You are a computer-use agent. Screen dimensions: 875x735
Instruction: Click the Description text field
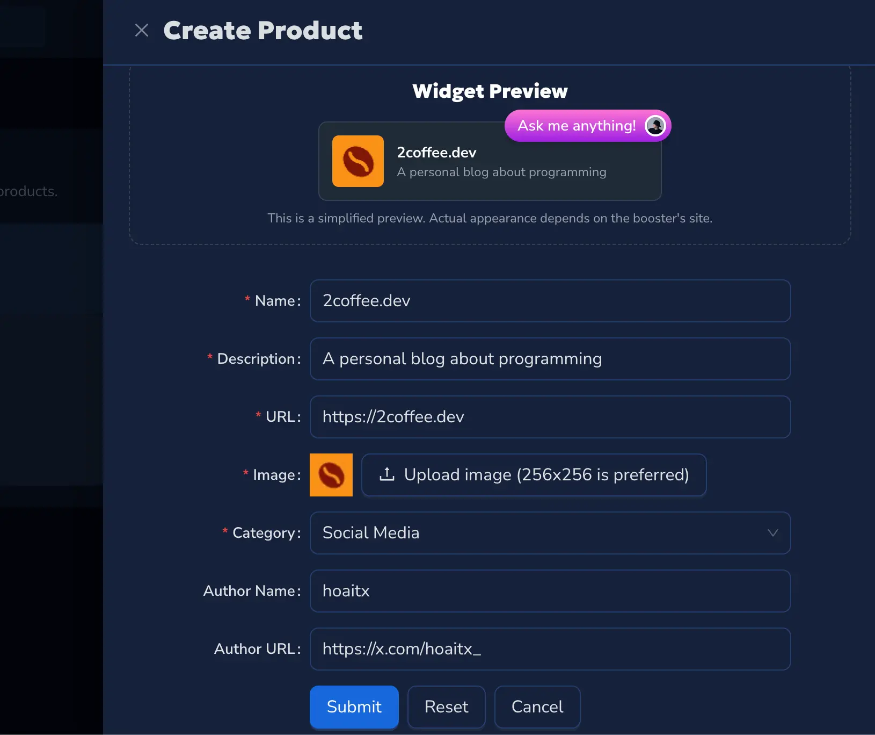pos(550,359)
